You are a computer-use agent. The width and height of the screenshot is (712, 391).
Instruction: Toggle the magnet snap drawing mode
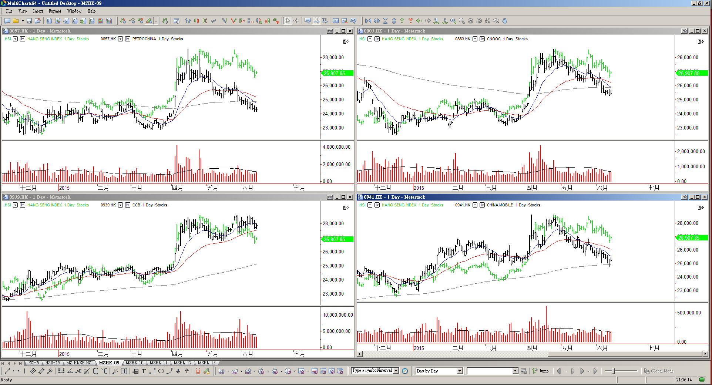(198, 371)
